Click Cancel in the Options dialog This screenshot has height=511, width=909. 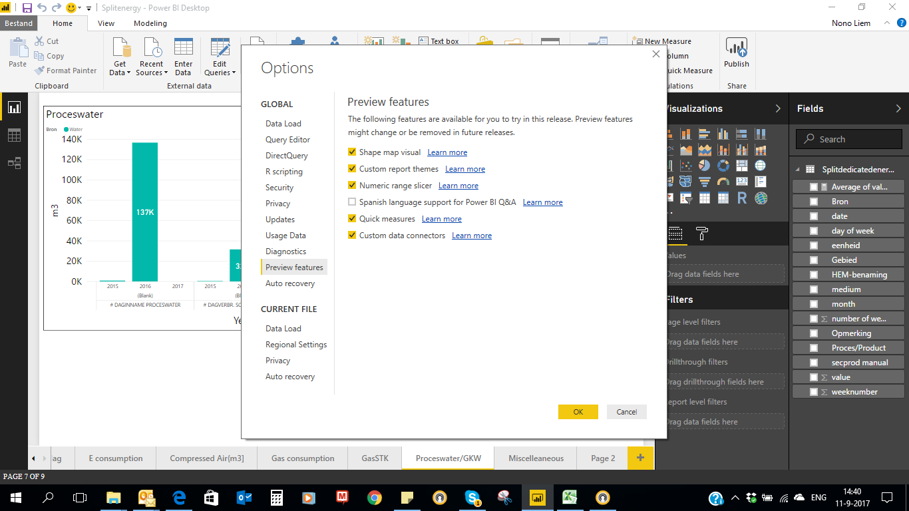(x=627, y=412)
